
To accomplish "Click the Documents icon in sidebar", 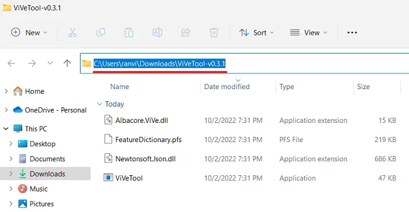I will (23, 158).
